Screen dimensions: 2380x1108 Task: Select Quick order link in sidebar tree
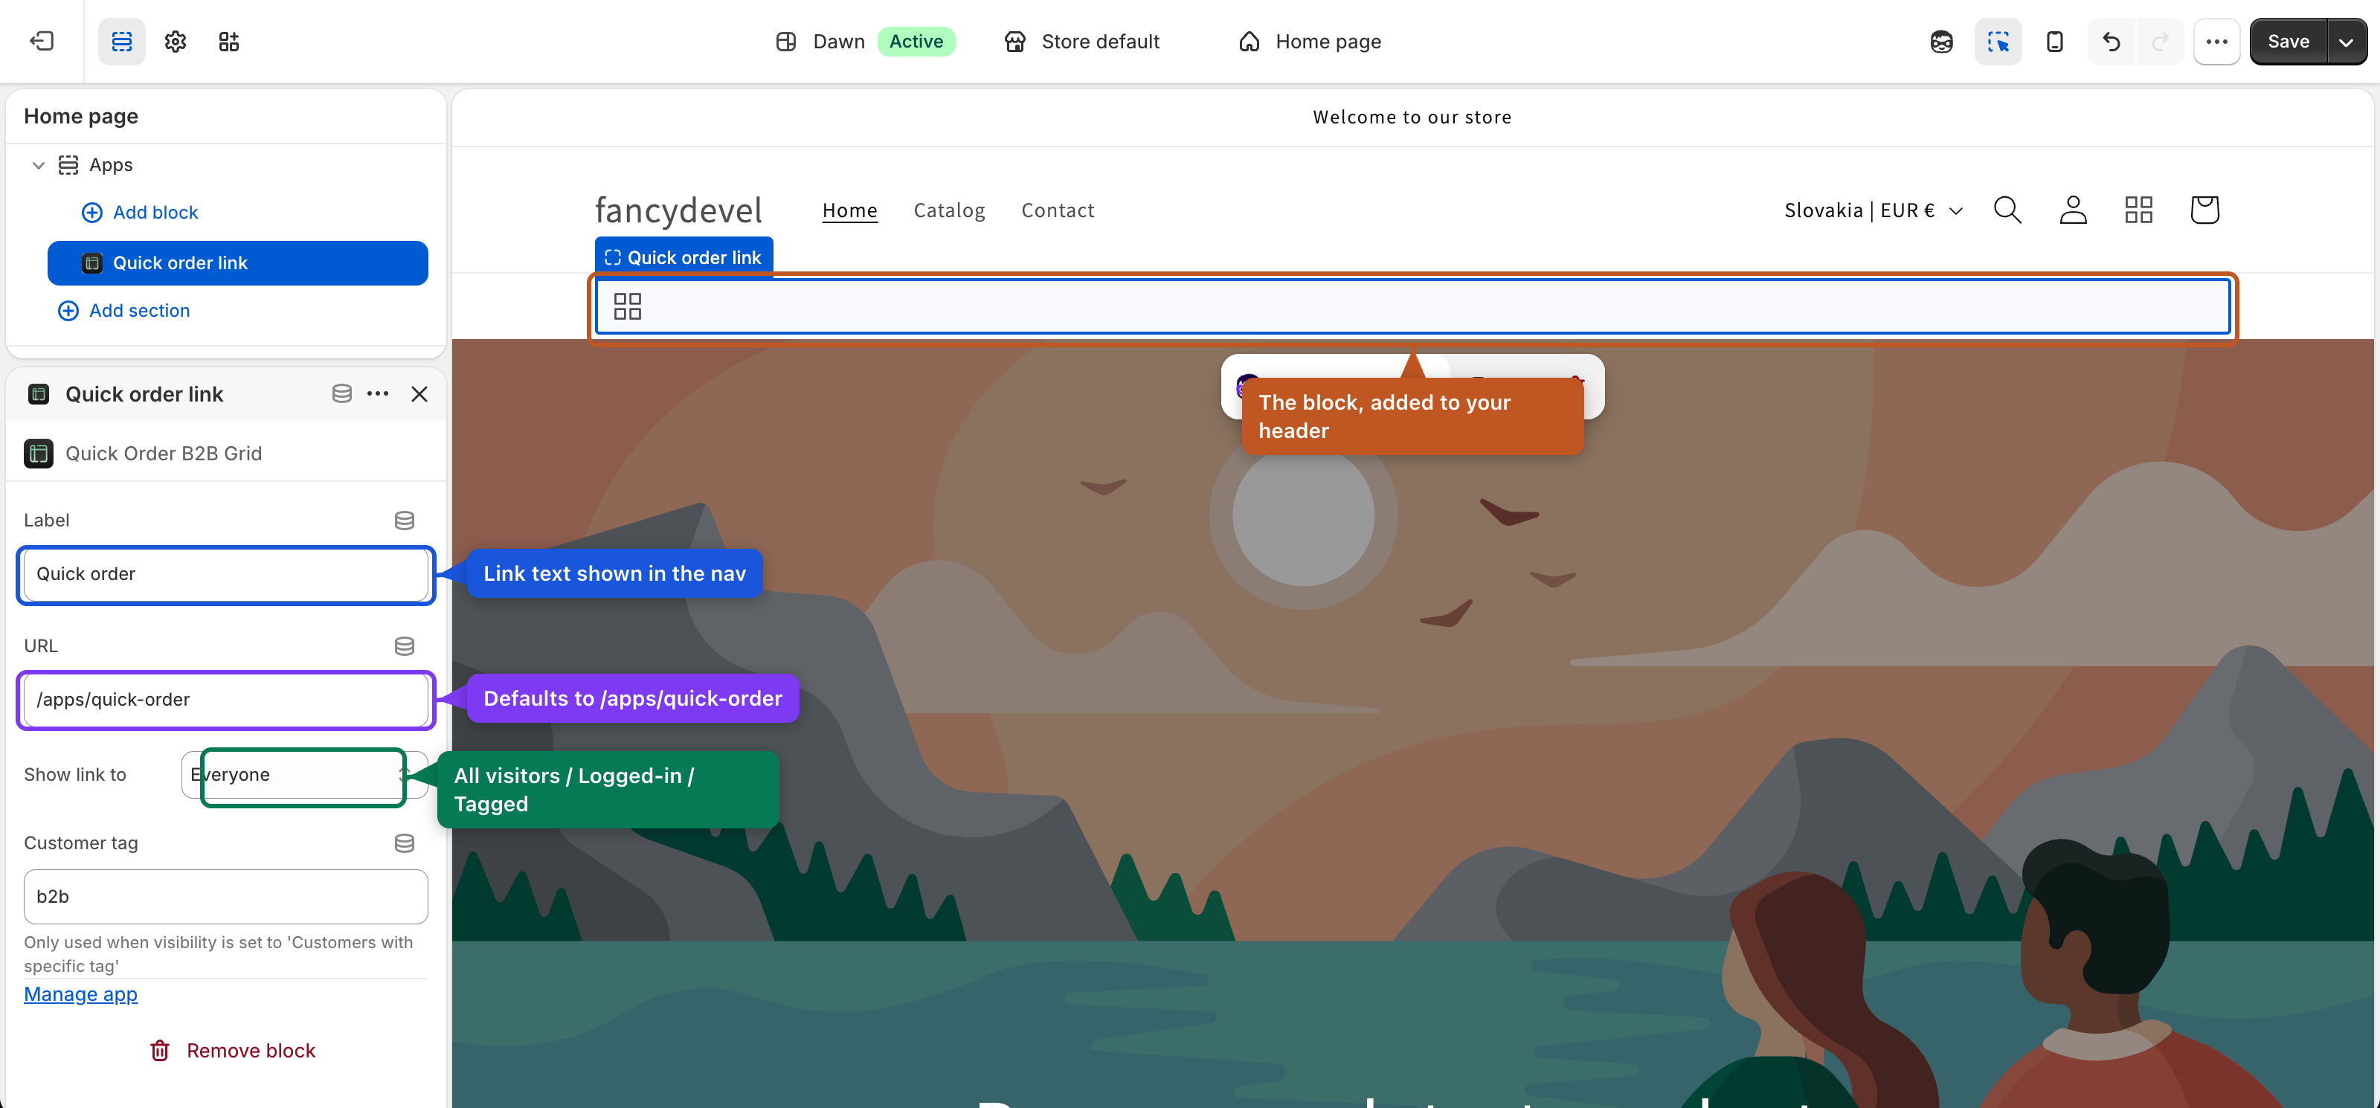point(237,262)
